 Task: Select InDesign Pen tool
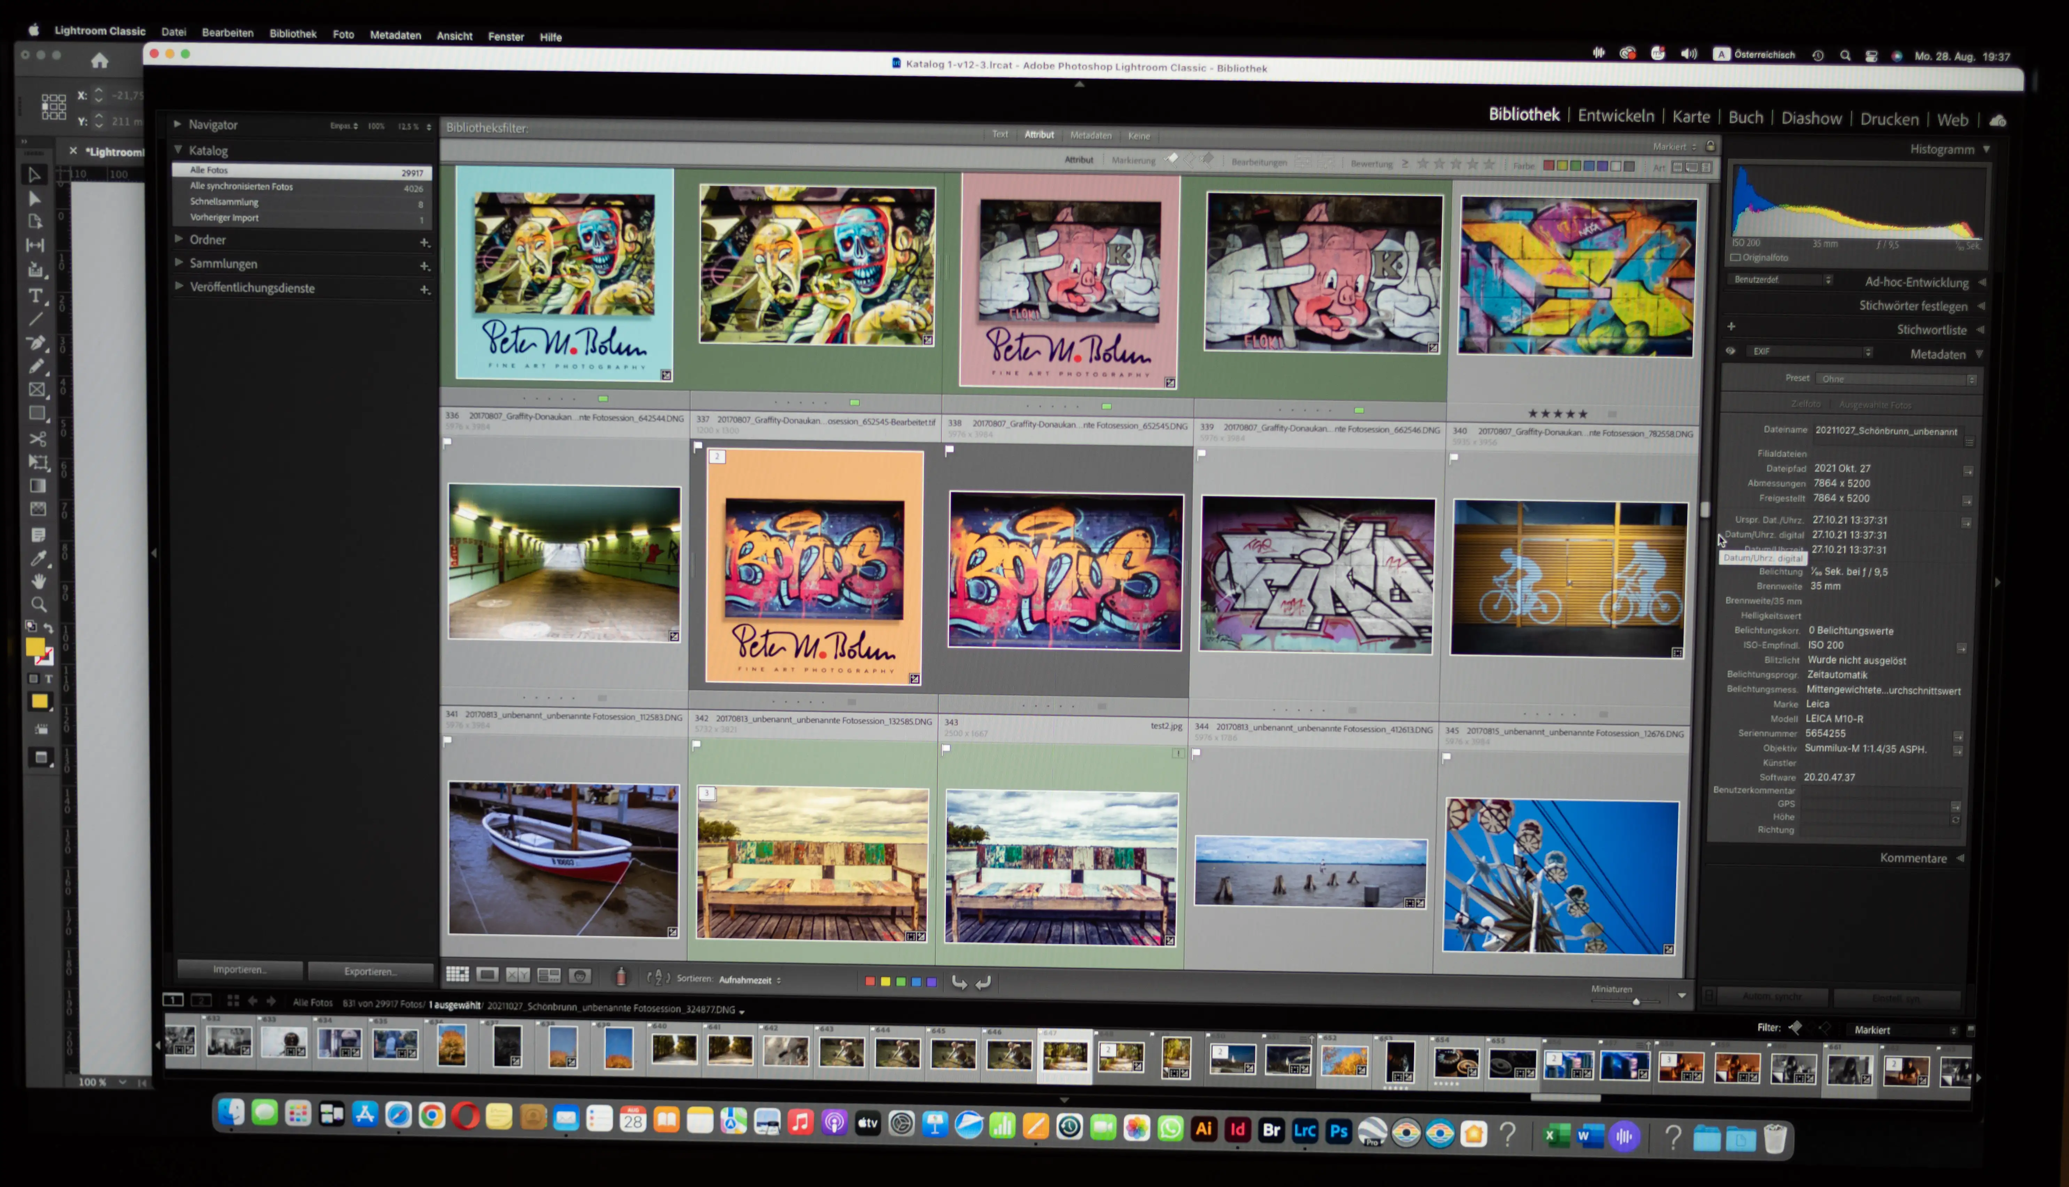click(x=36, y=343)
